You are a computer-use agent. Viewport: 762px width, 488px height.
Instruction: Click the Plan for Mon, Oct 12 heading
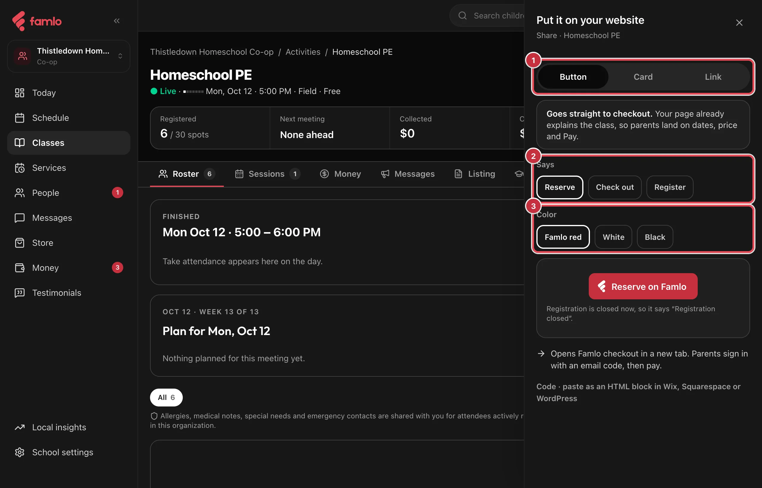point(216,331)
